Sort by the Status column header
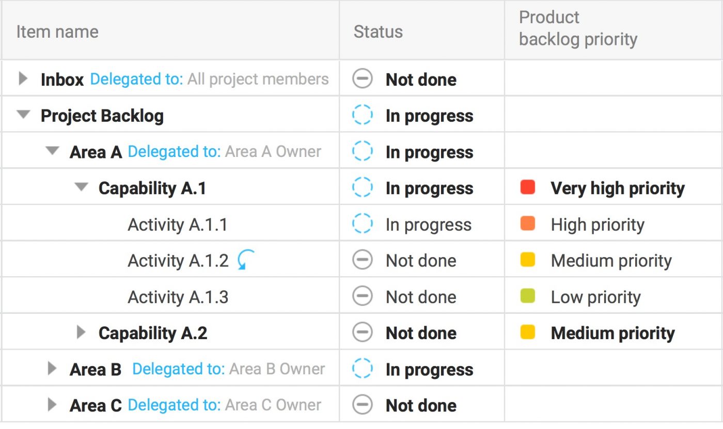This screenshot has height=429, width=723. point(378,31)
